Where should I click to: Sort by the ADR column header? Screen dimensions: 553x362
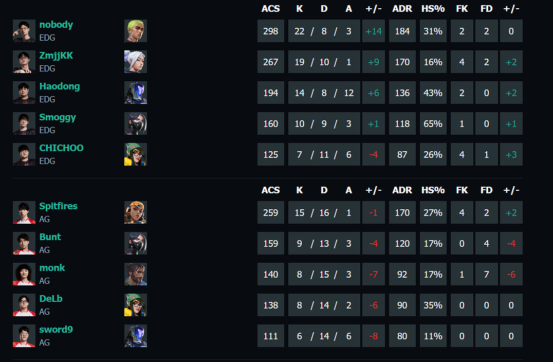point(402,8)
